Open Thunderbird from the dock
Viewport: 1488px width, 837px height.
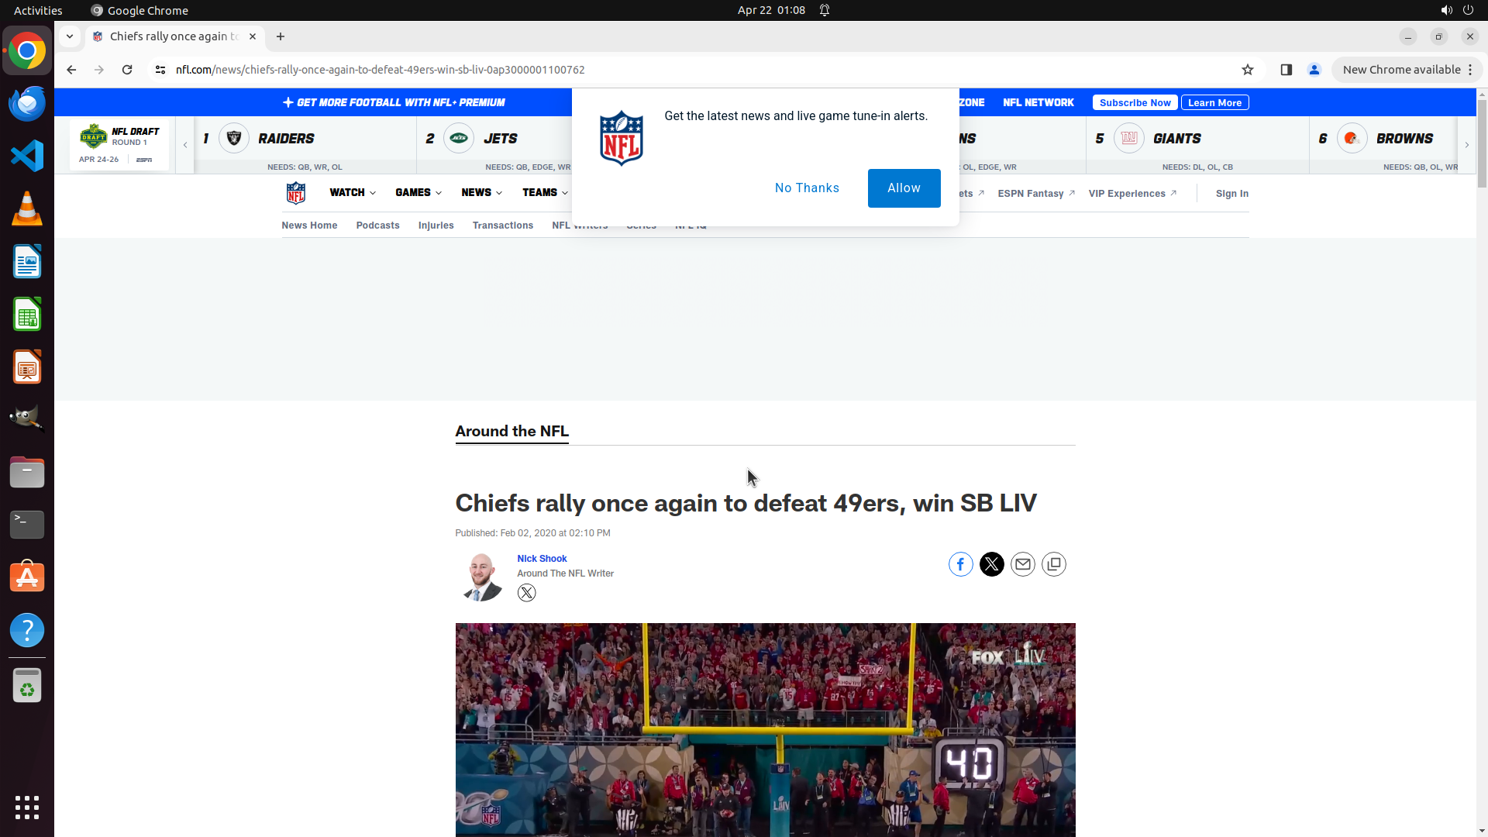(x=27, y=104)
